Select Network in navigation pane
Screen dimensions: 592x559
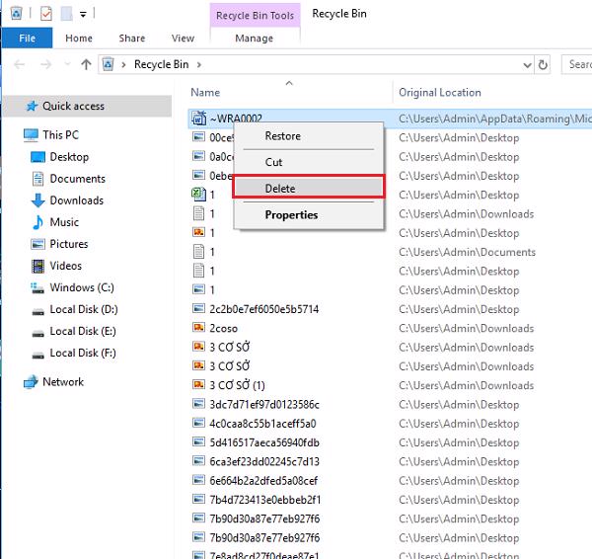pos(63,382)
